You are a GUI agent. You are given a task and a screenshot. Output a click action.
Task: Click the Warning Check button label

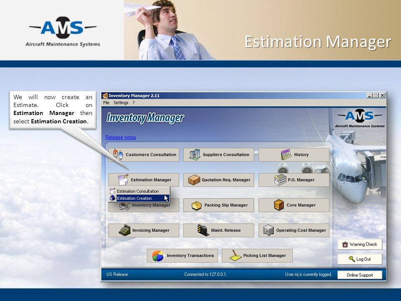click(x=363, y=245)
